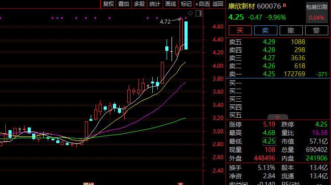Click the 警 alert button
The width and height of the screenshot is (331, 185).
(x=316, y=30)
